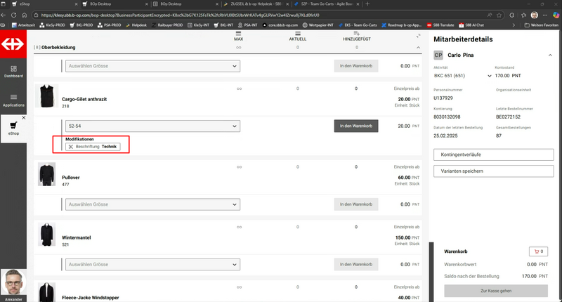Open the Applications menu icon
Image resolution: width=562 pixels, height=302 pixels.
(13, 99)
